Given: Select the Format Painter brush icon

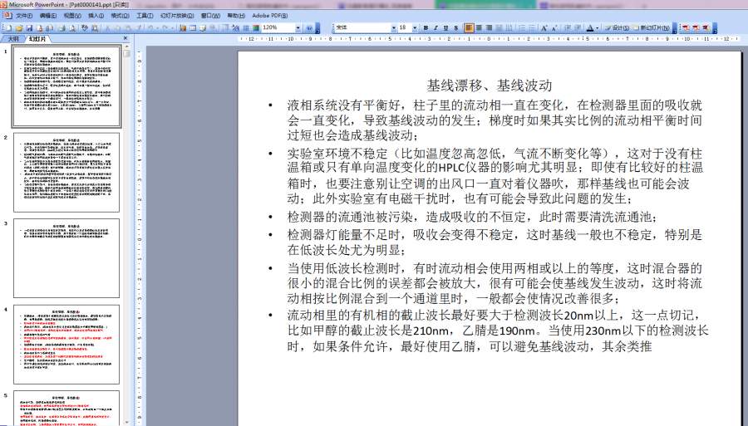Looking at the screenshot, I should click(x=139, y=28).
